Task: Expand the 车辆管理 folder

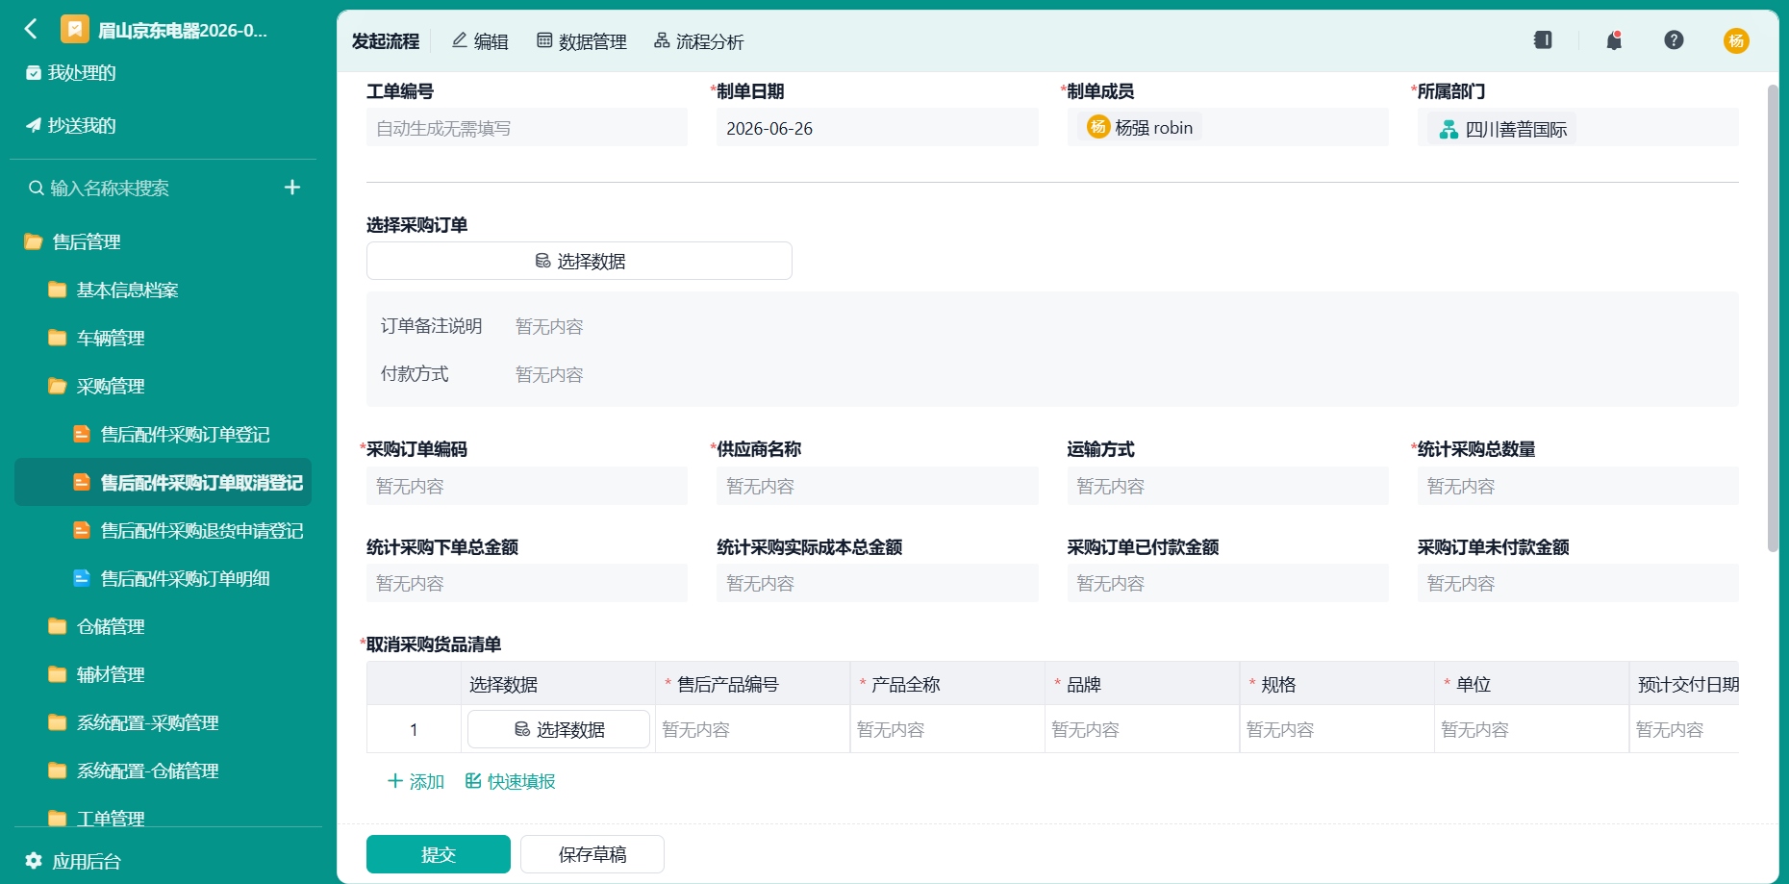Action: click(x=58, y=338)
